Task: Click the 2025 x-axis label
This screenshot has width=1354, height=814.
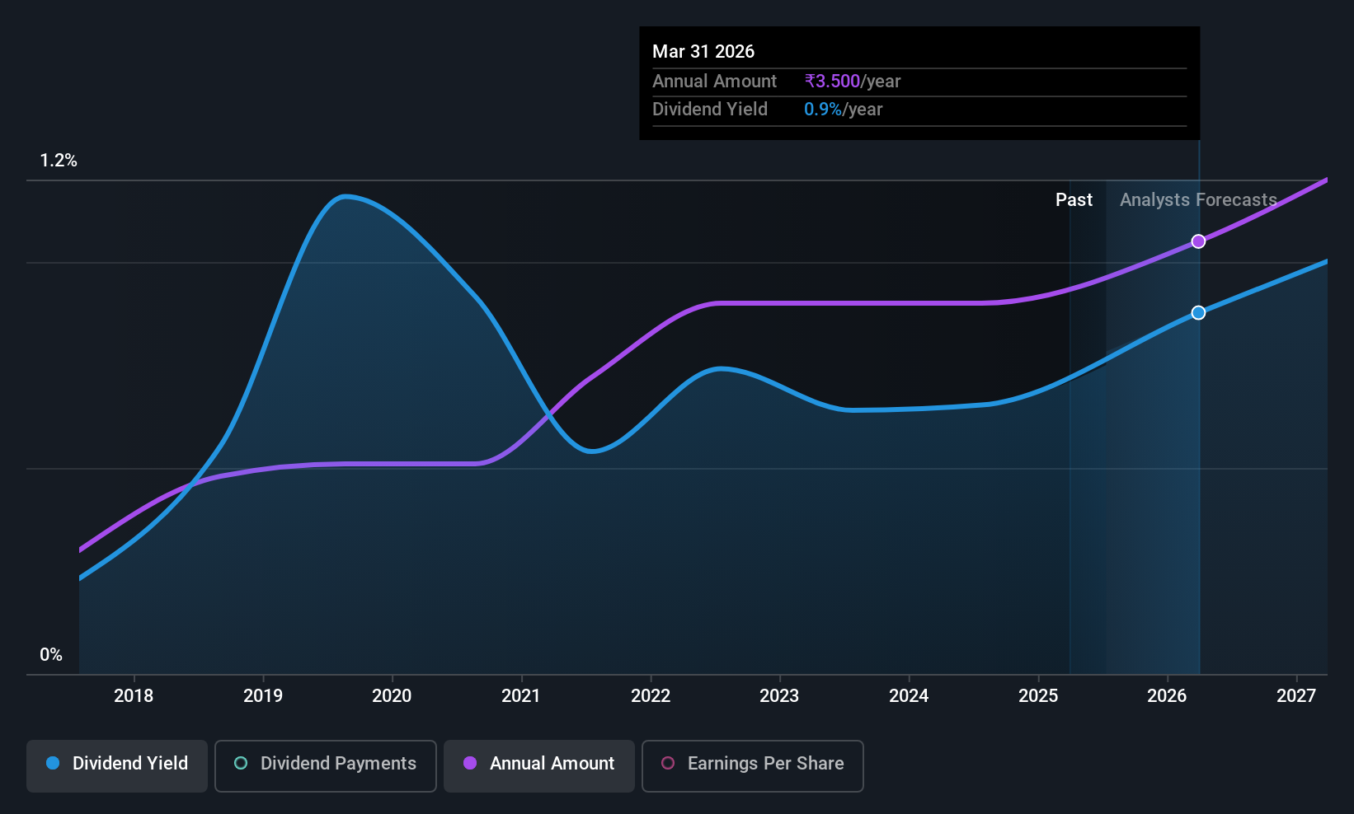Action: point(1038,696)
